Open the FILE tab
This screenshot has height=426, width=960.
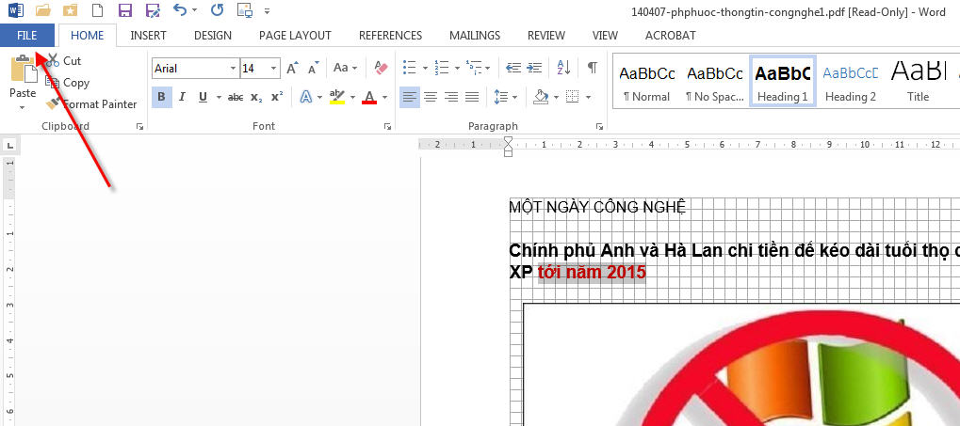click(27, 35)
